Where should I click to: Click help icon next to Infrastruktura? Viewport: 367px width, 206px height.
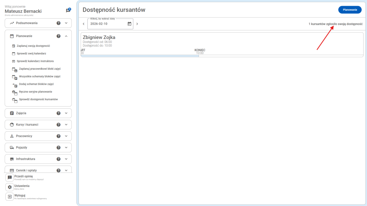(58, 159)
